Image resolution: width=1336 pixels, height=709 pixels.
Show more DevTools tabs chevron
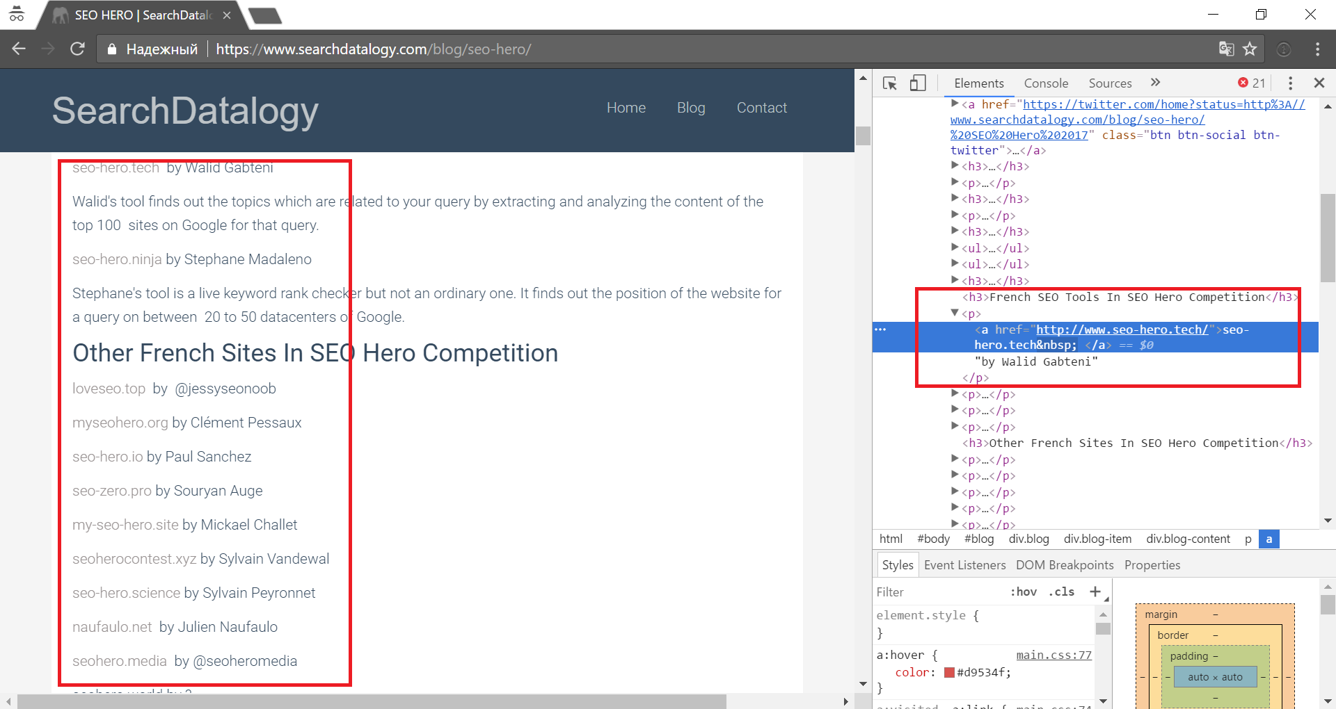[1155, 83]
